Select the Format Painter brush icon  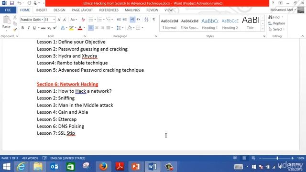(x=15, y=30)
